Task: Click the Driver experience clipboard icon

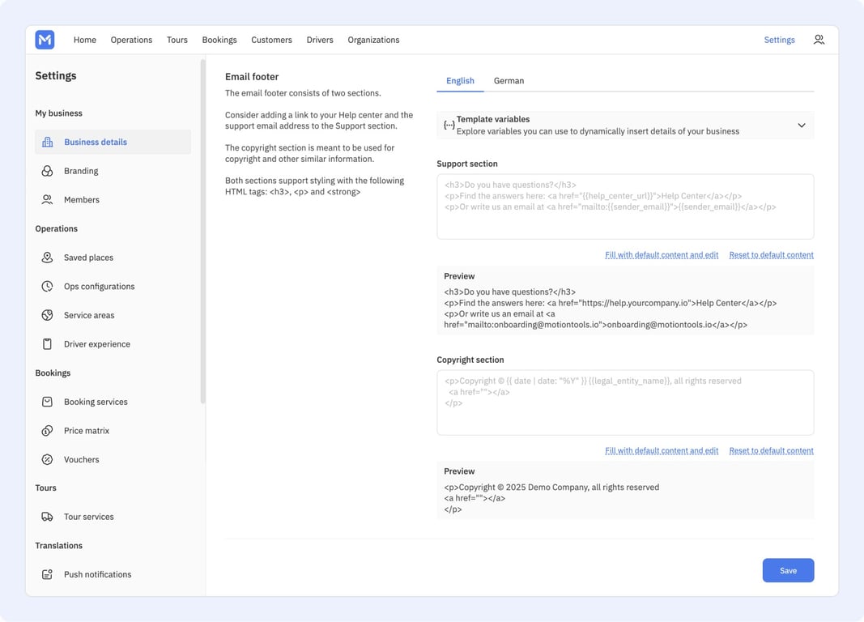Action: (x=48, y=343)
